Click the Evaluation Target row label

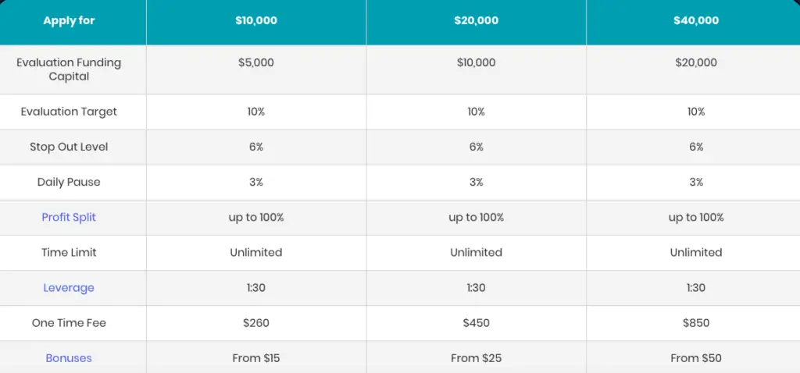[x=69, y=112]
